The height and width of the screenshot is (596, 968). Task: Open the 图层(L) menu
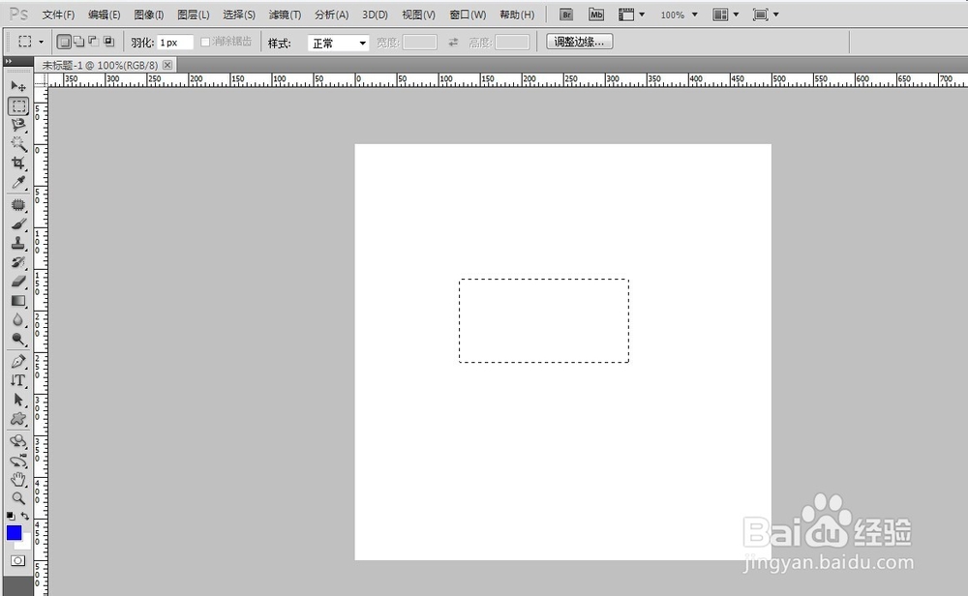tap(194, 15)
